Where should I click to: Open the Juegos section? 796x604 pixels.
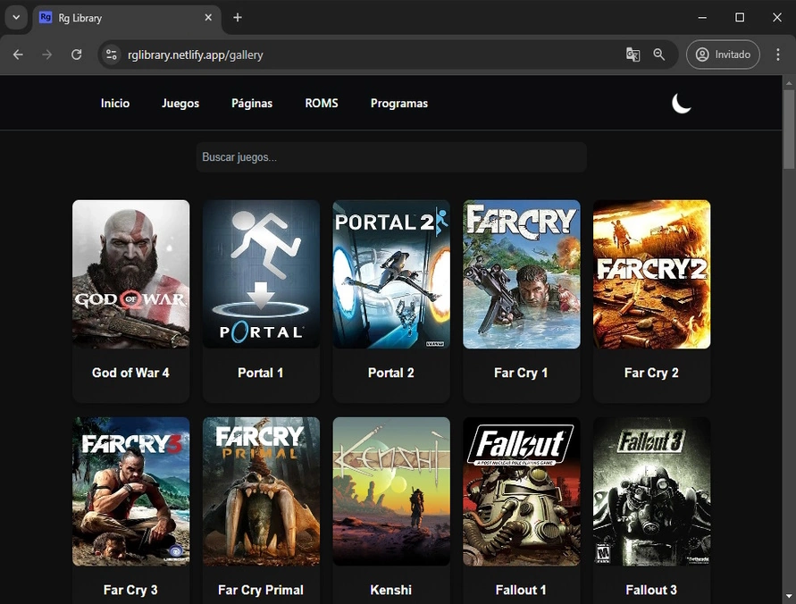[180, 103]
